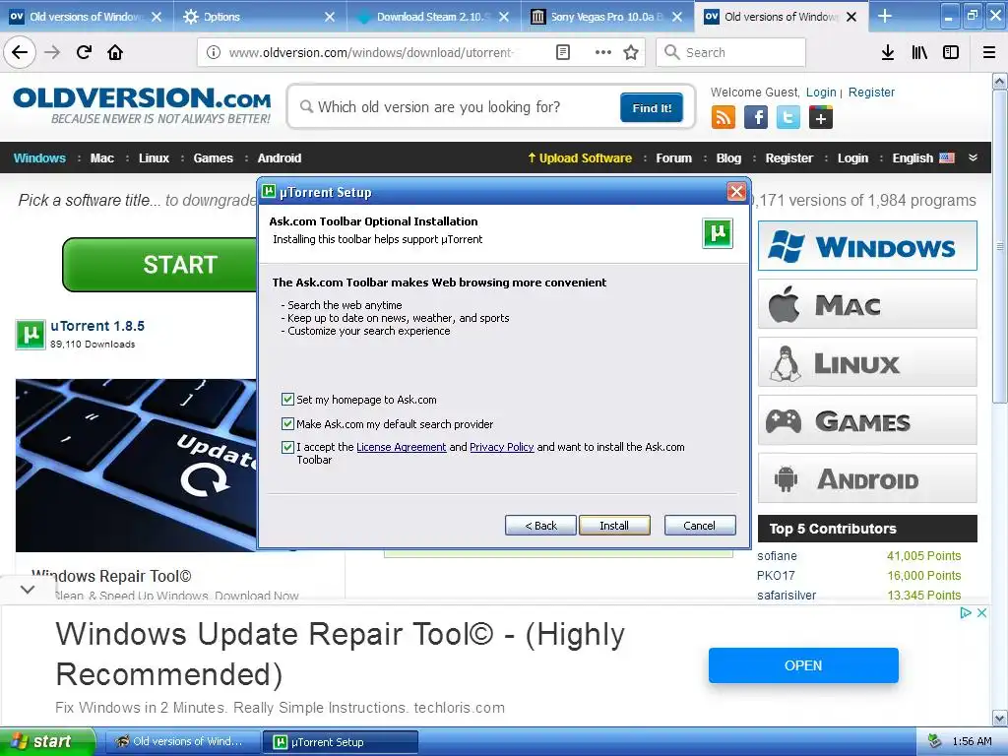The height and width of the screenshot is (756, 1008).
Task: Click the page scrollbar down arrow
Action: (999, 718)
